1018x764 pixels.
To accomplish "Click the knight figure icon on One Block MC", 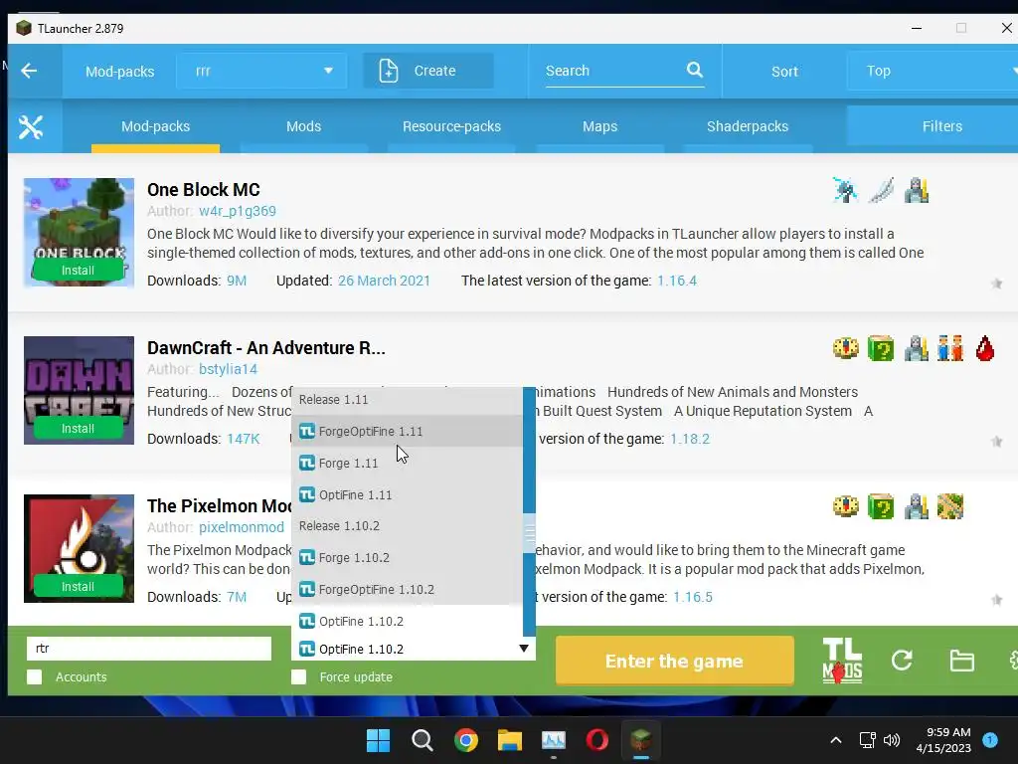I will point(916,190).
